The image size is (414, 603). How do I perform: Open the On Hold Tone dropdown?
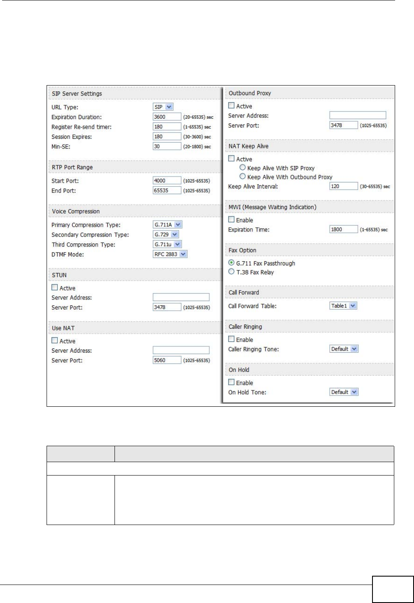[x=344, y=392]
